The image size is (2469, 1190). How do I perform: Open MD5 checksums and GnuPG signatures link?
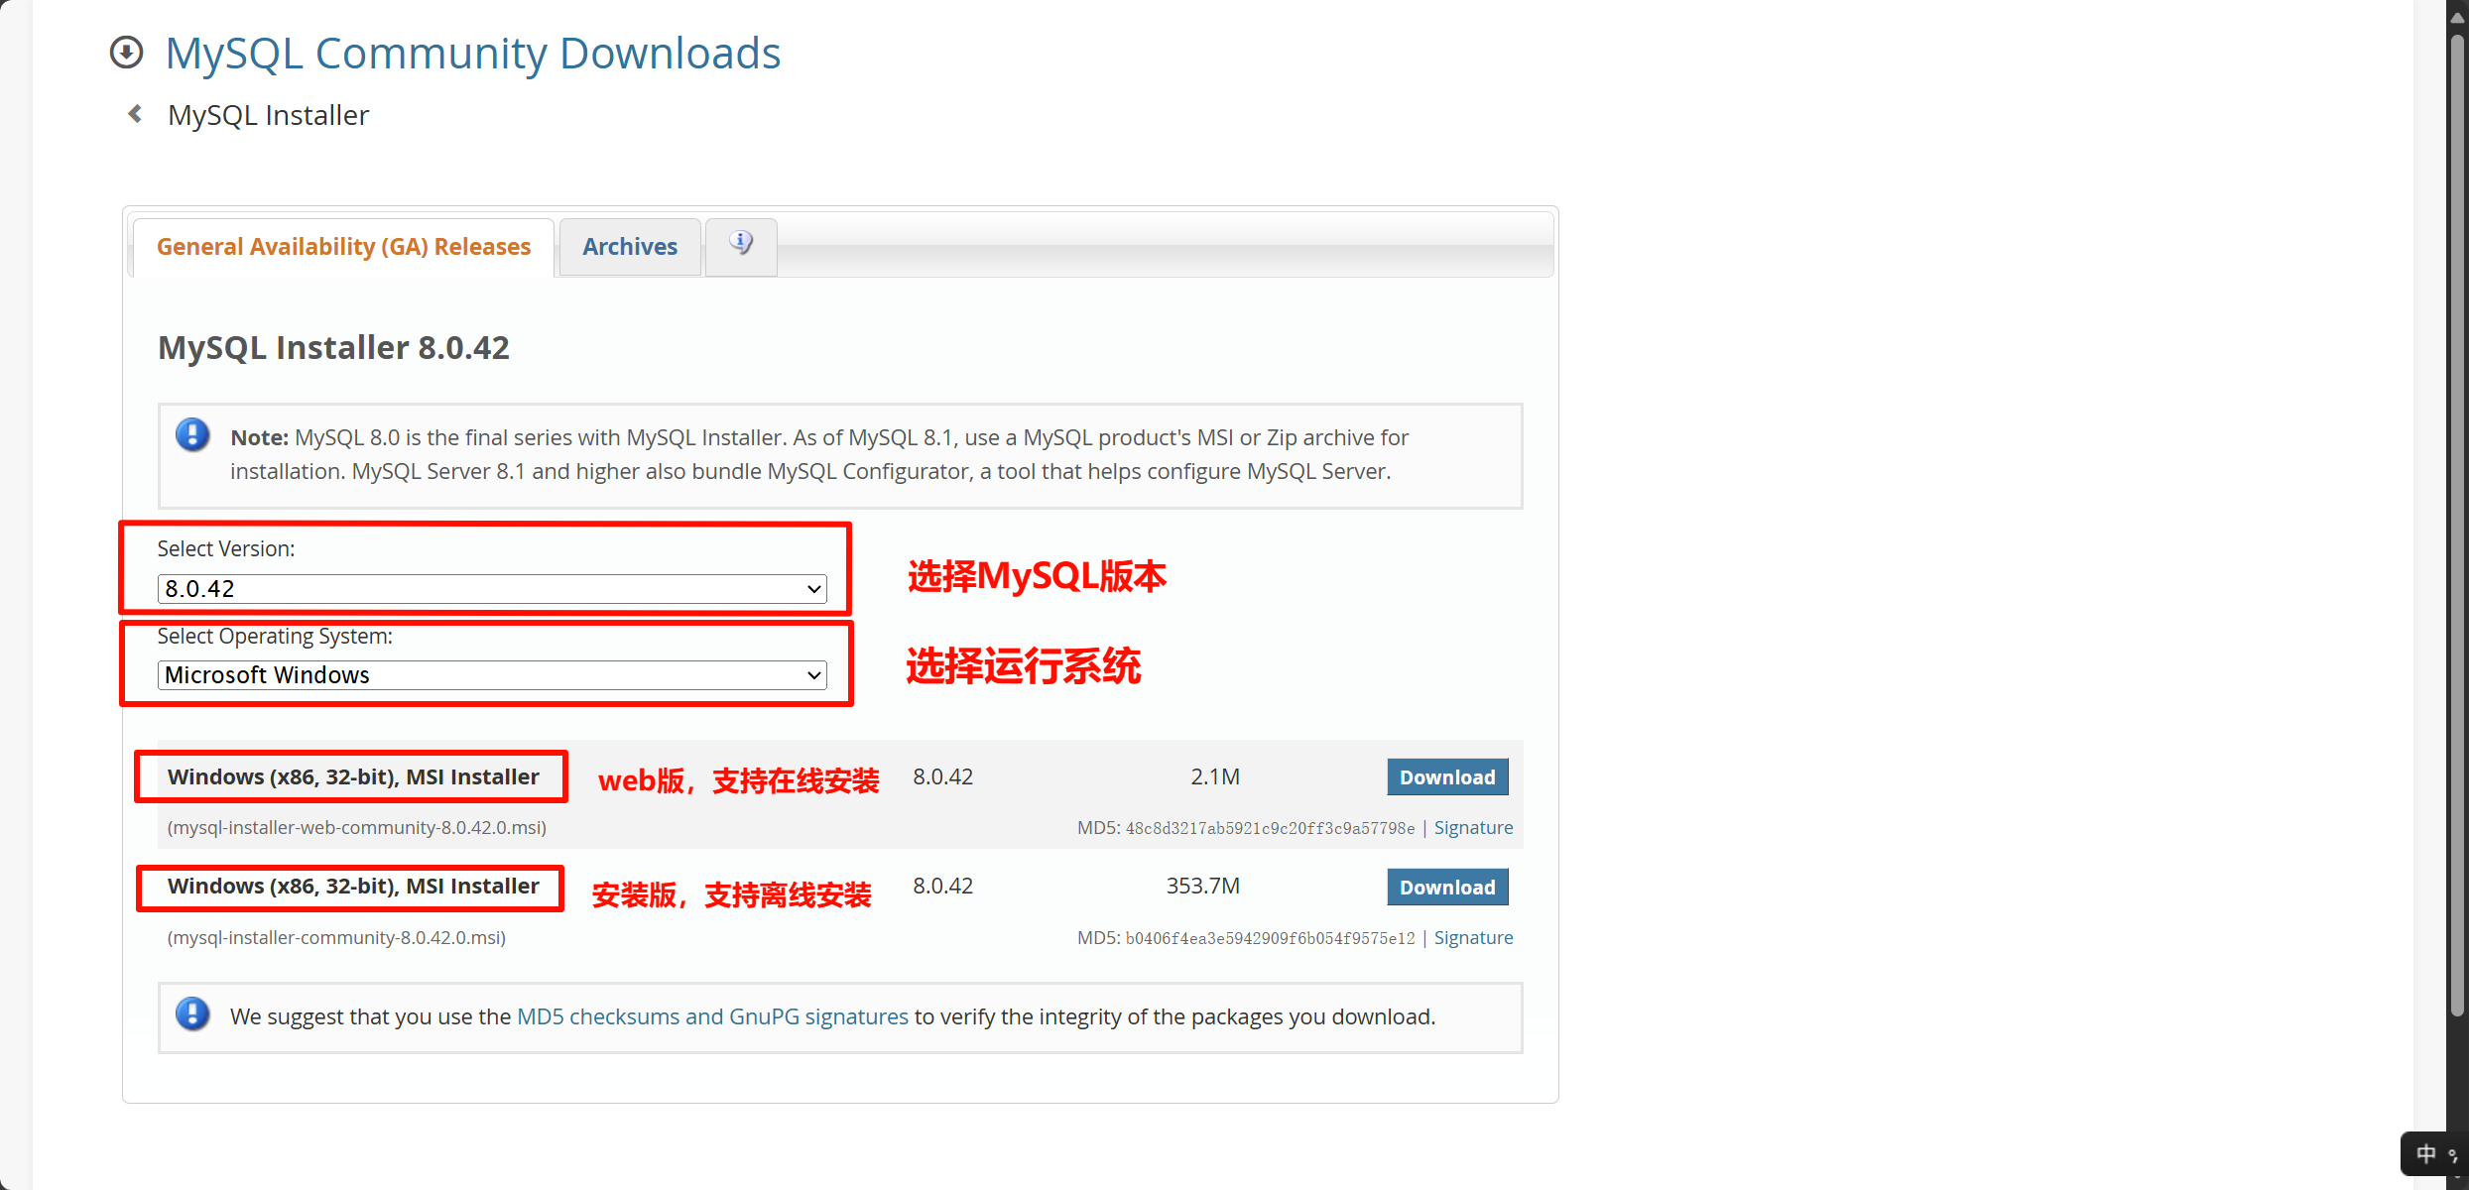[x=712, y=1017]
